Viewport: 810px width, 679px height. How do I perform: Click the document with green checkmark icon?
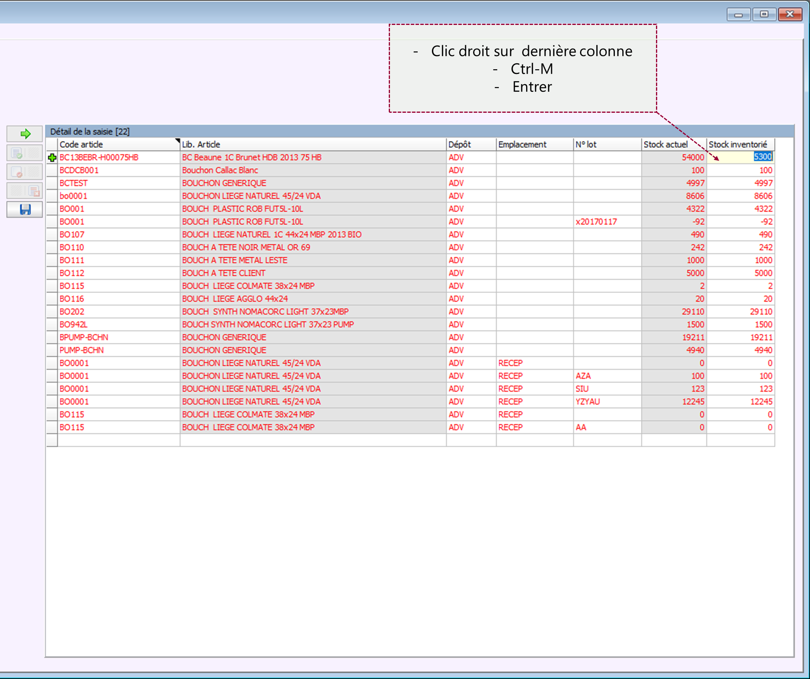[x=17, y=153]
